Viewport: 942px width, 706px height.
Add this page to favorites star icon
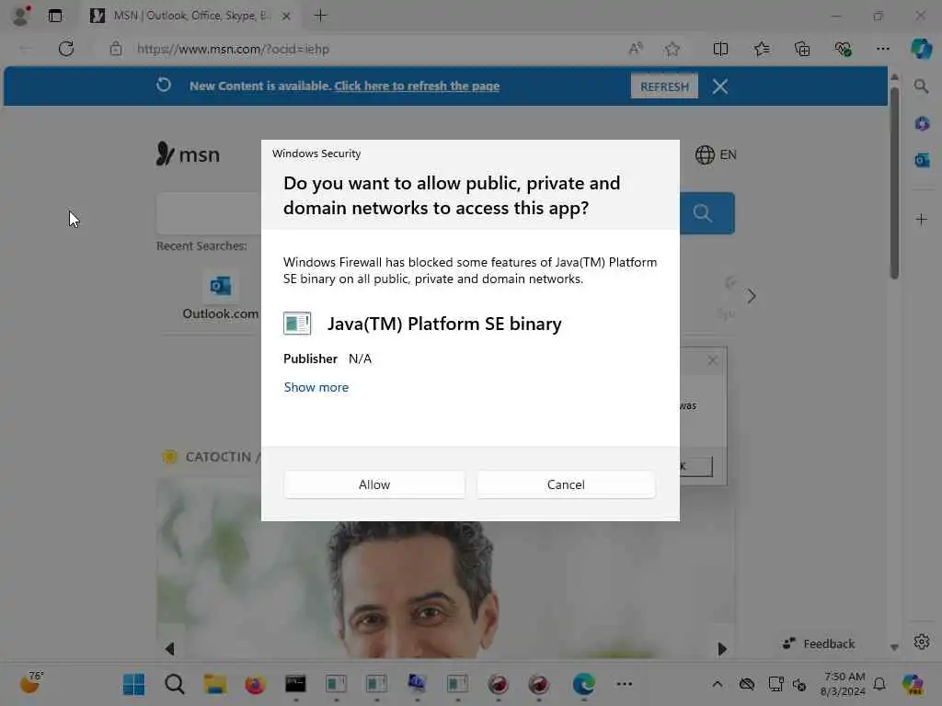[672, 49]
